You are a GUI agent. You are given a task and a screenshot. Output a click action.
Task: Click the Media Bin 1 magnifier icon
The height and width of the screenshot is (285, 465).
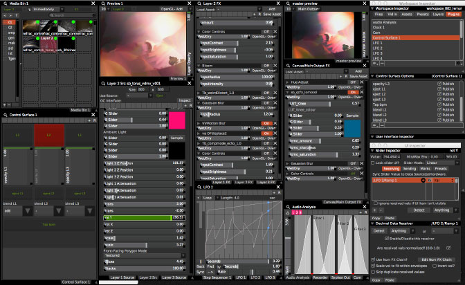pos(6,3)
